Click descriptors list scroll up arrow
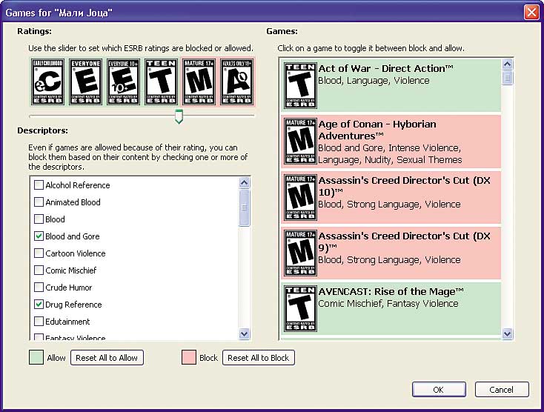This screenshot has width=544, height=412. tap(245, 183)
